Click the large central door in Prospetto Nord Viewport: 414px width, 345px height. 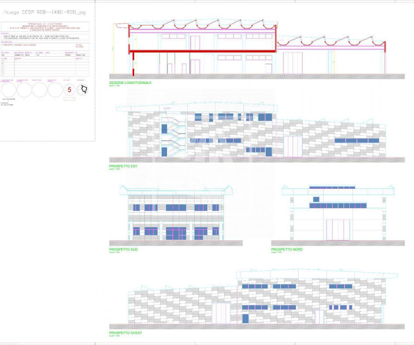point(338,229)
